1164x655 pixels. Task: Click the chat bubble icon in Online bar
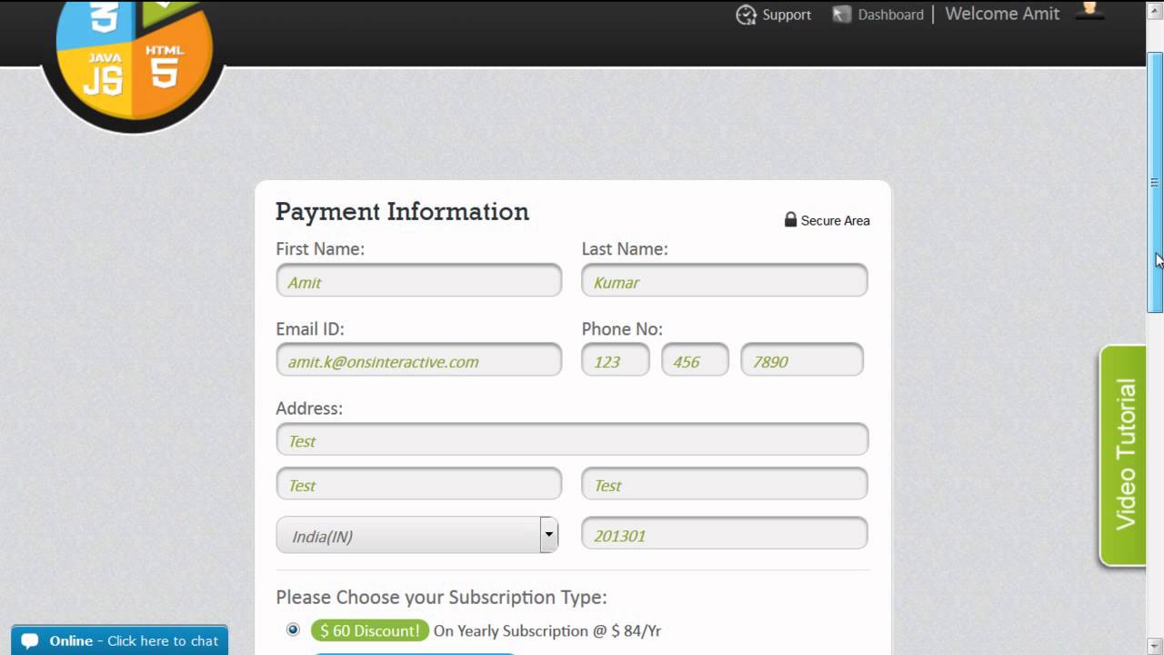coord(30,640)
